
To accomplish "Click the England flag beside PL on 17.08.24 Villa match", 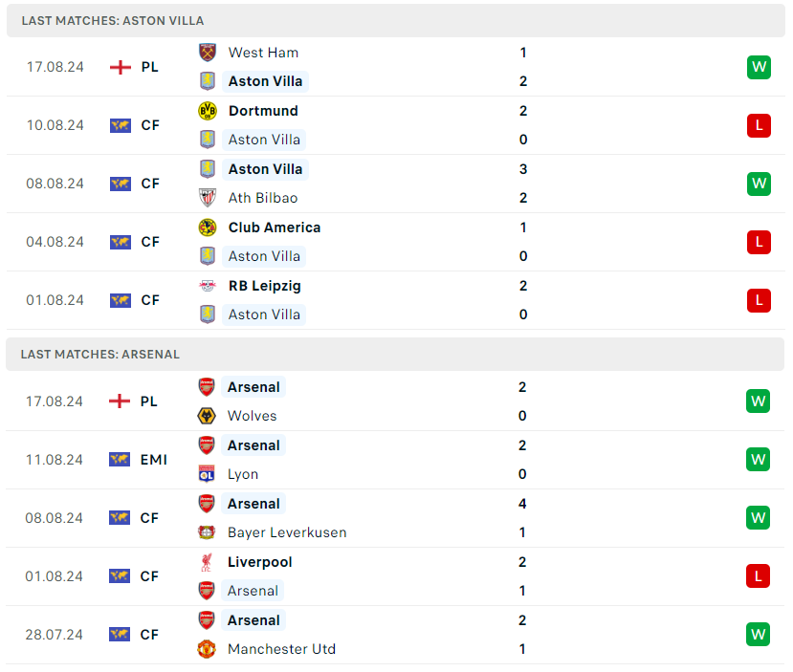I will (x=121, y=67).
